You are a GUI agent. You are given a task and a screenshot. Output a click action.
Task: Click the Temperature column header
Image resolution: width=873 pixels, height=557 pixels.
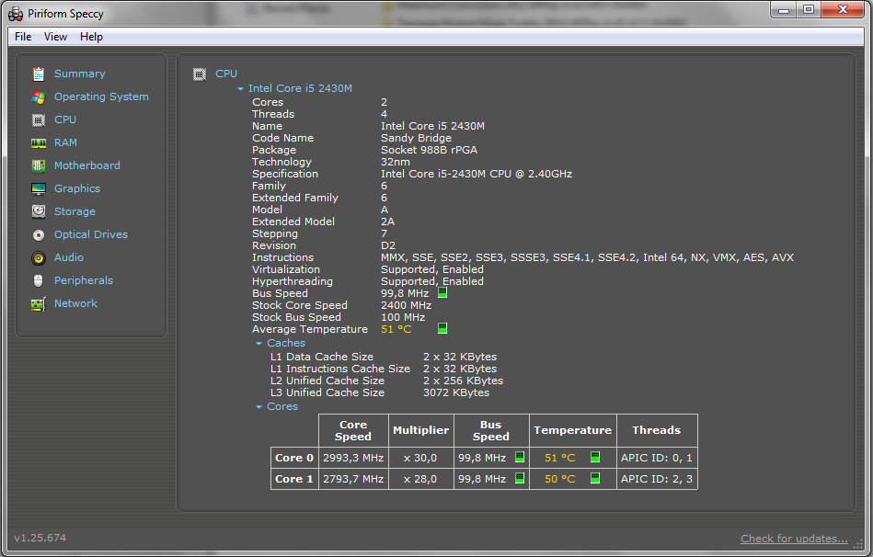(x=573, y=430)
